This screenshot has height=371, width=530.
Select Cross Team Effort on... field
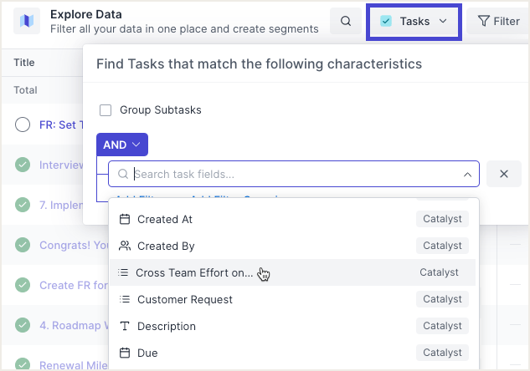click(194, 272)
